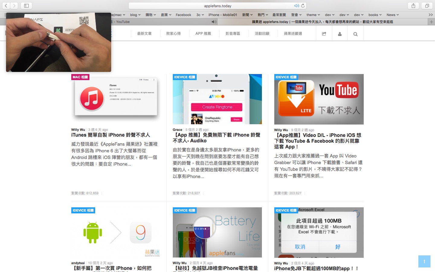This screenshot has height=272, width=435.
Task: Show the tab overview
Action: 427,6
